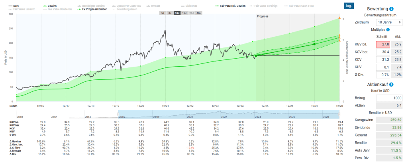The width and height of the screenshot is (408, 164).
Task: Click the info icon next to Bewertung
Action: [391, 8]
